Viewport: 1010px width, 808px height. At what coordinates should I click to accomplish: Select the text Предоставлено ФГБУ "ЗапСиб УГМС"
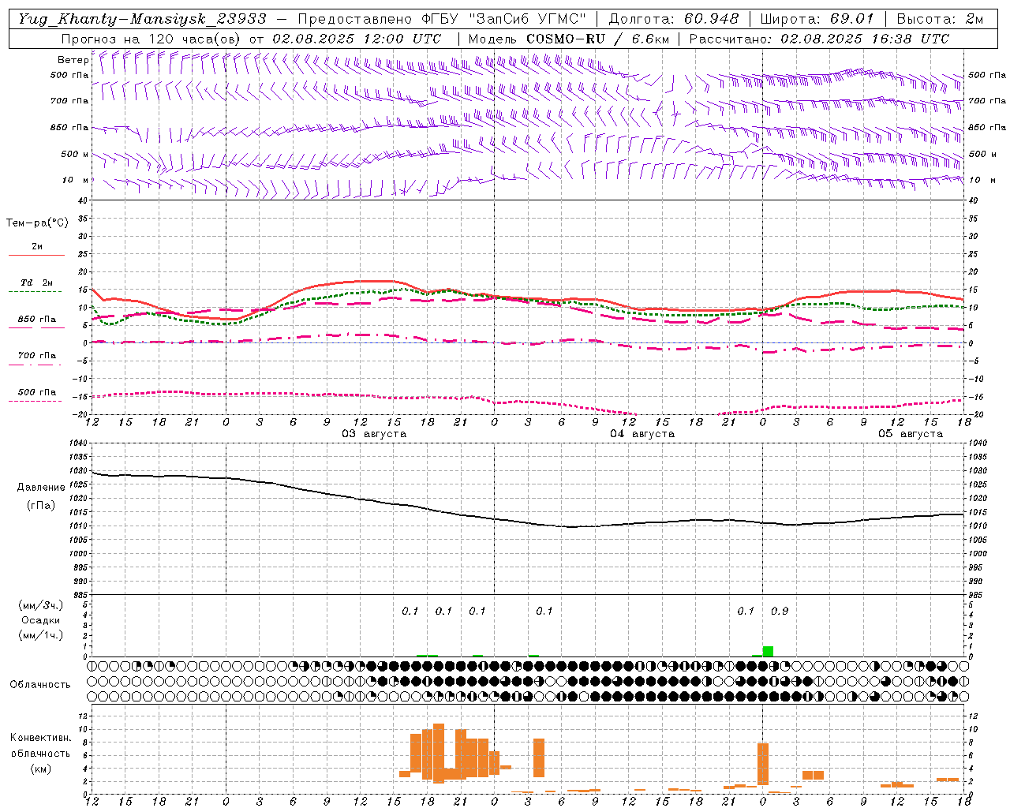[x=442, y=19]
